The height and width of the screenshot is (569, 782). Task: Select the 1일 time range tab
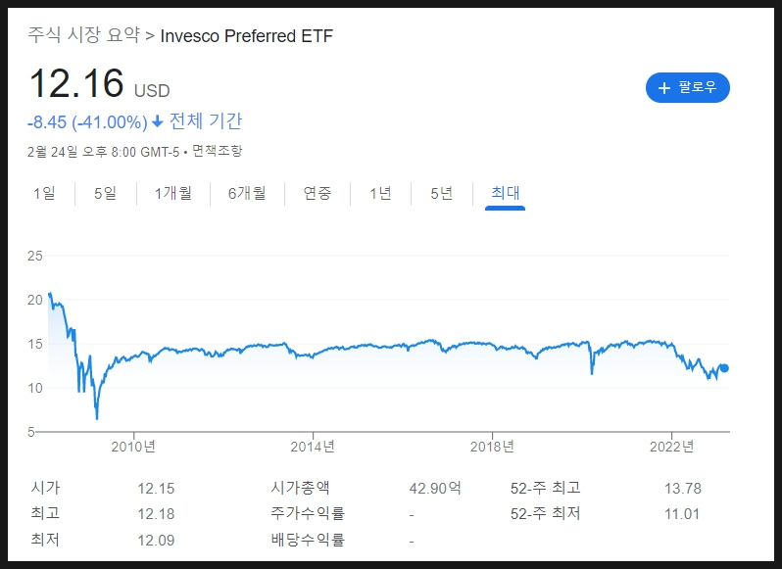click(x=44, y=193)
